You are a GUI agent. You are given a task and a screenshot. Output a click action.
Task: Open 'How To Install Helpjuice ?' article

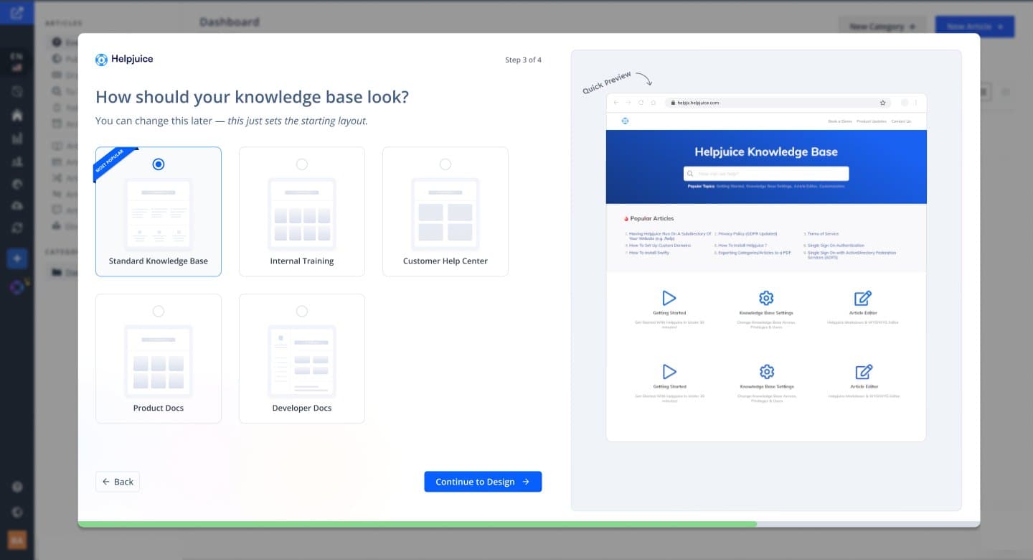pyautogui.click(x=742, y=246)
